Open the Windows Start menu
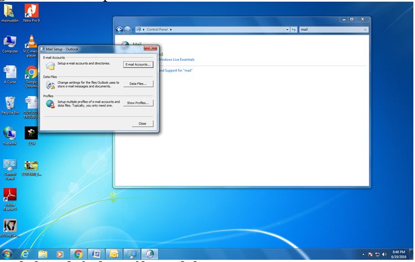The image size is (415, 262). (7, 254)
